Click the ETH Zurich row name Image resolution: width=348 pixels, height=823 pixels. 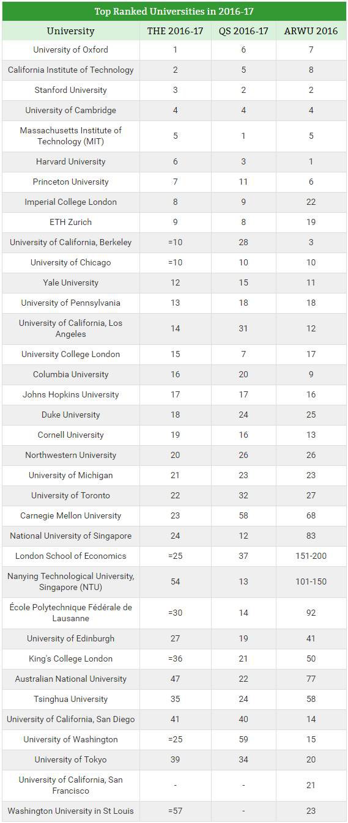pyautogui.click(x=71, y=222)
